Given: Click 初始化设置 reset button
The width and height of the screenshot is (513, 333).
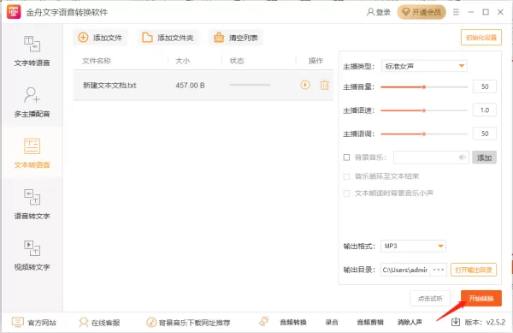Looking at the screenshot, I should (481, 38).
